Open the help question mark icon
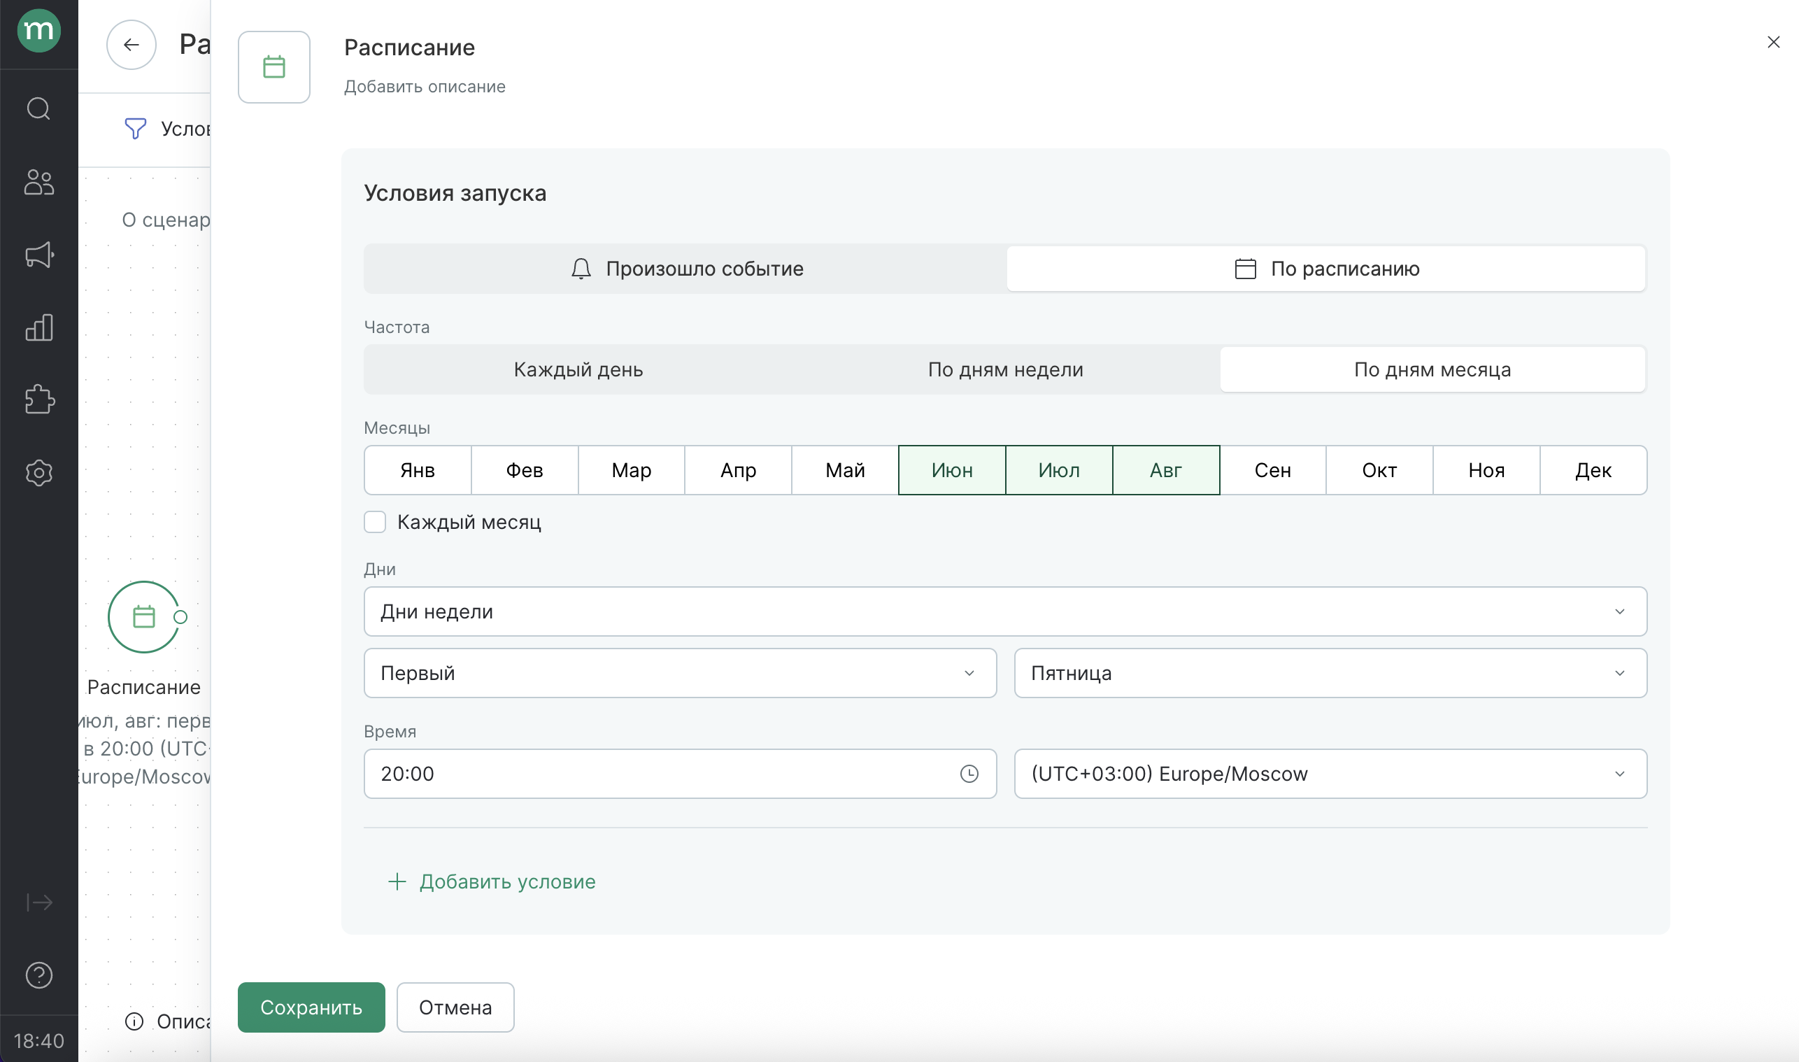 pos(38,975)
